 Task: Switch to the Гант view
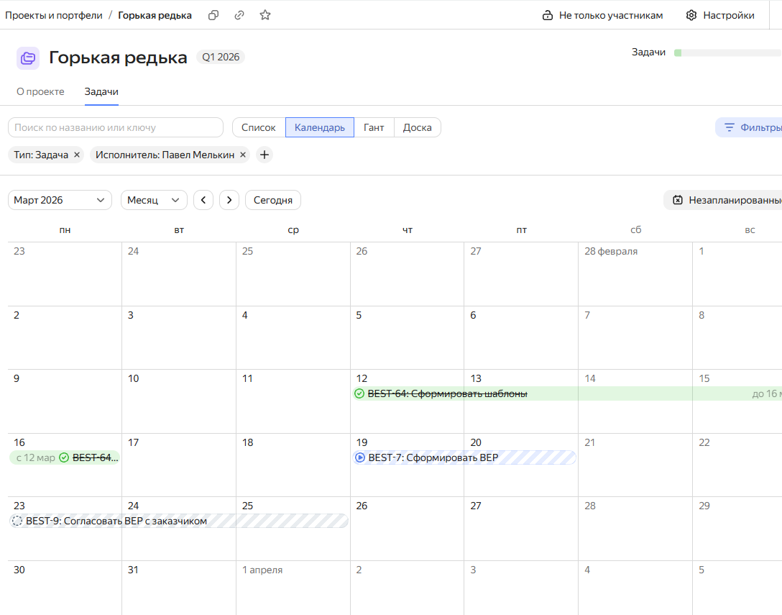coord(374,127)
